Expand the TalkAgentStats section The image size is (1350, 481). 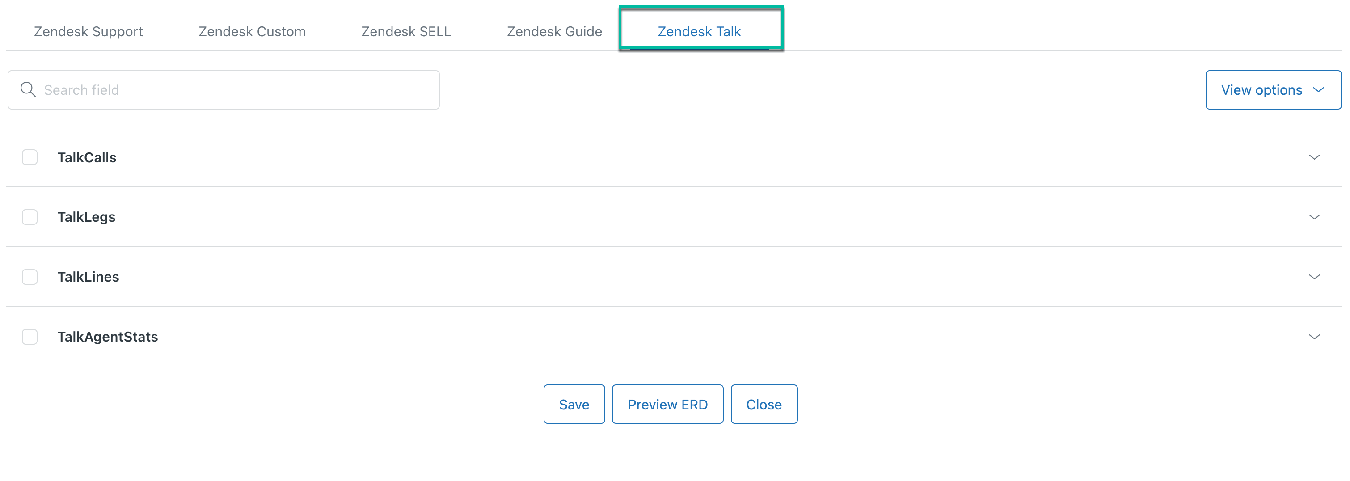point(1314,337)
